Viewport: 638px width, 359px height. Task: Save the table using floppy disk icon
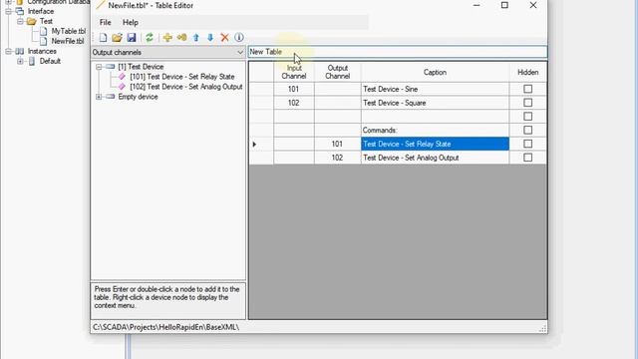(x=131, y=38)
